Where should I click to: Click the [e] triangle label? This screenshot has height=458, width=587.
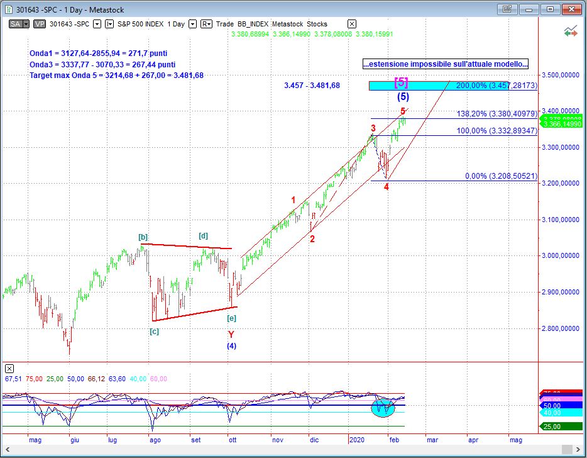point(232,318)
